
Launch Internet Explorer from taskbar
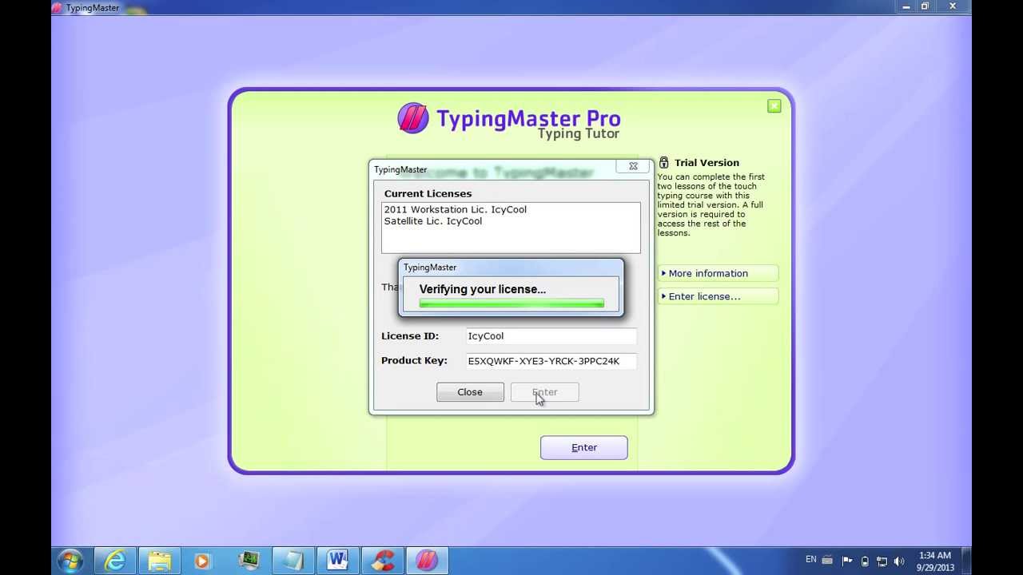pyautogui.click(x=115, y=561)
